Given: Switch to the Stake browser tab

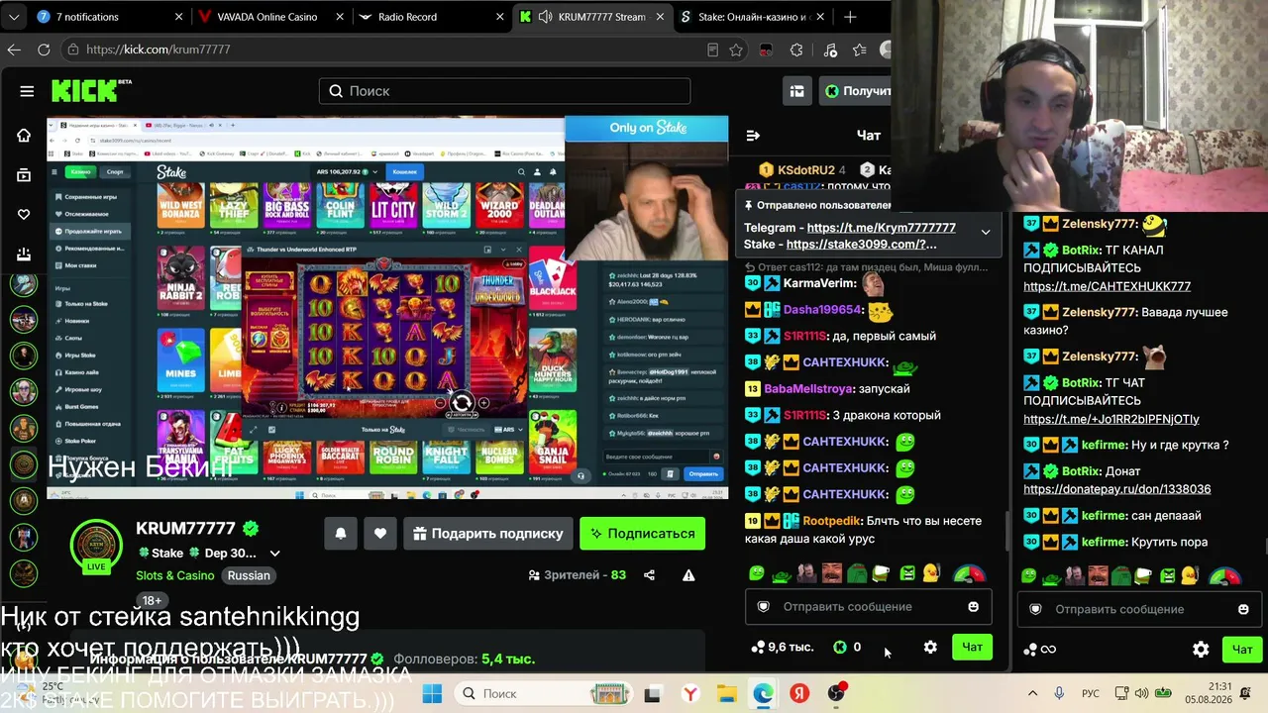Looking at the screenshot, I should 755,17.
